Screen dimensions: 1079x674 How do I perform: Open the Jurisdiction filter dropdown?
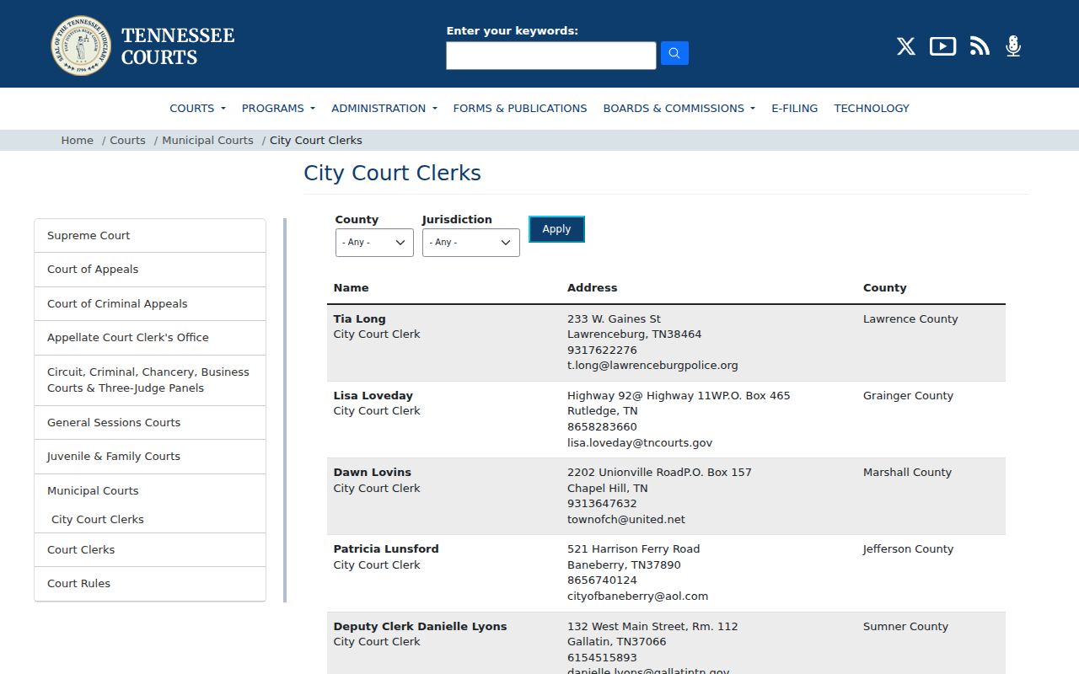(x=470, y=243)
